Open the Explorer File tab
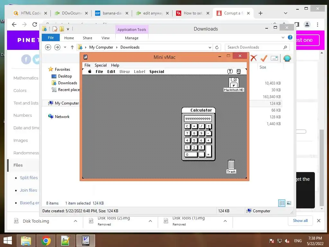The width and height of the screenshot is (329, 247). coord(51,38)
